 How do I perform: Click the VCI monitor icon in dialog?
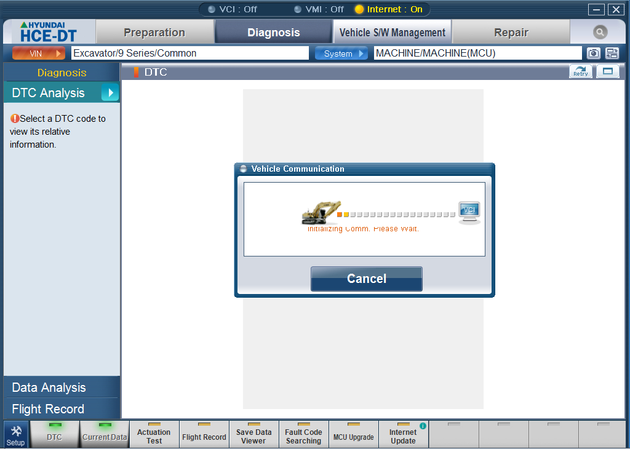tap(469, 212)
